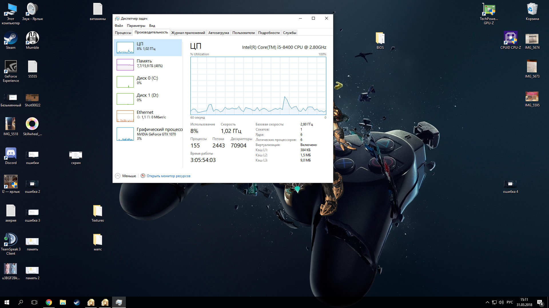Open the l2 — ярлык Lineage shortcut
The height and width of the screenshot is (308, 549).
tap(11, 184)
